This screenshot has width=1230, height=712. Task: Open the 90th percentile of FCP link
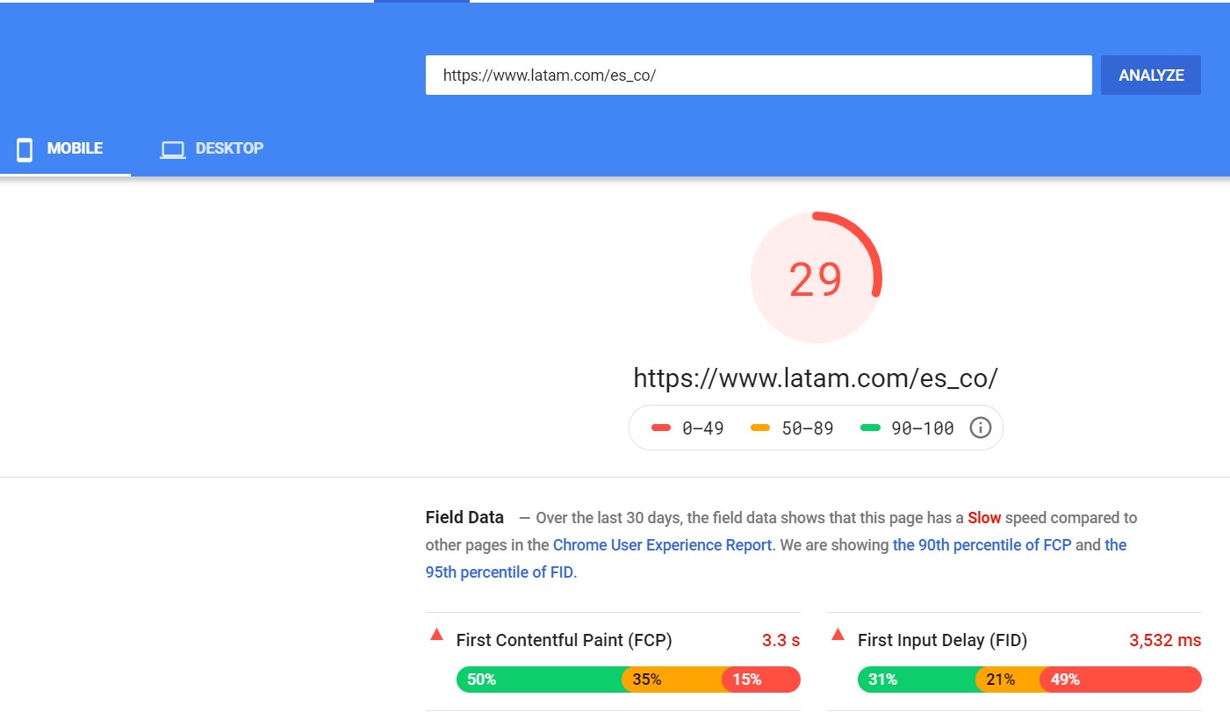tap(982, 545)
